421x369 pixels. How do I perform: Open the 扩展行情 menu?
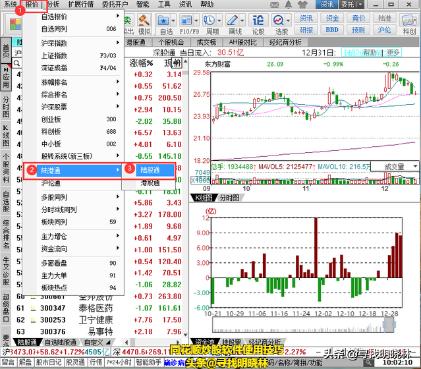[81, 5]
